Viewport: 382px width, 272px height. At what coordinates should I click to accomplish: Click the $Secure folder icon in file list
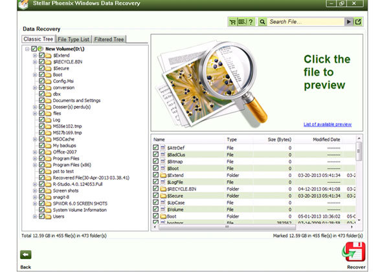coord(163,196)
